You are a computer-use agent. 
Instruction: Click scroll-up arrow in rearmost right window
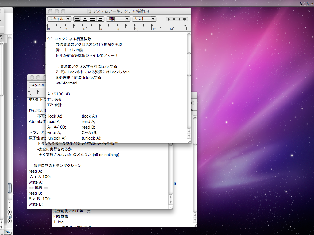pyautogui.click(x=195, y=215)
